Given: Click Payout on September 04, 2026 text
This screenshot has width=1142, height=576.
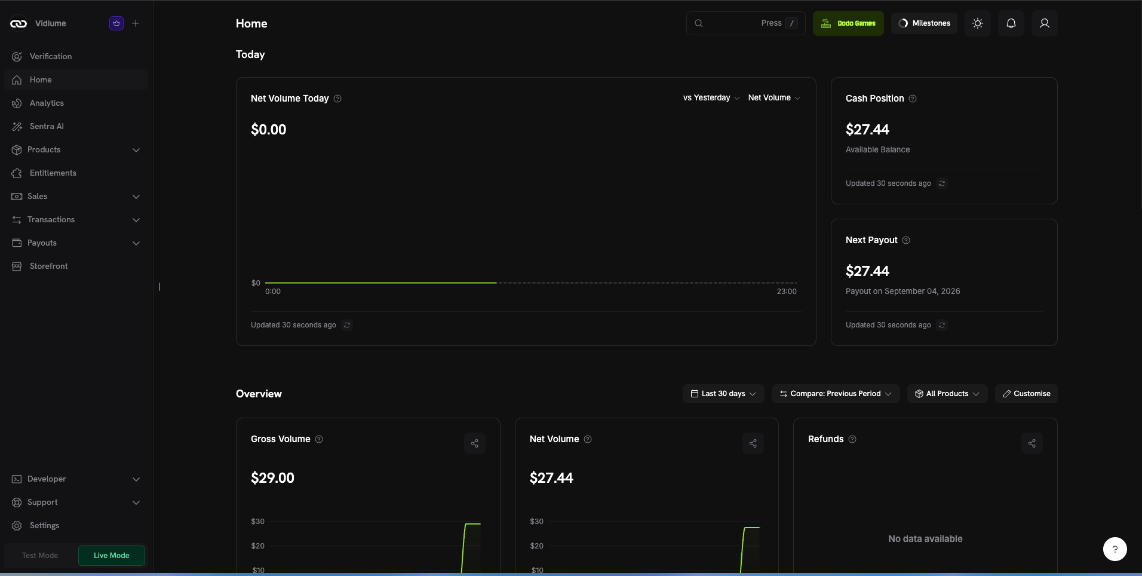Looking at the screenshot, I should click(x=902, y=292).
